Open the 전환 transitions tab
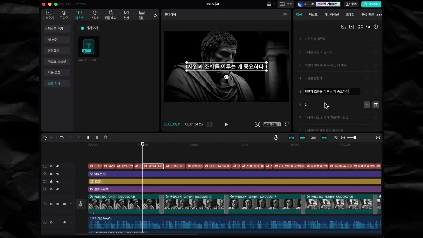The height and width of the screenshot is (238, 423). point(126,15)
